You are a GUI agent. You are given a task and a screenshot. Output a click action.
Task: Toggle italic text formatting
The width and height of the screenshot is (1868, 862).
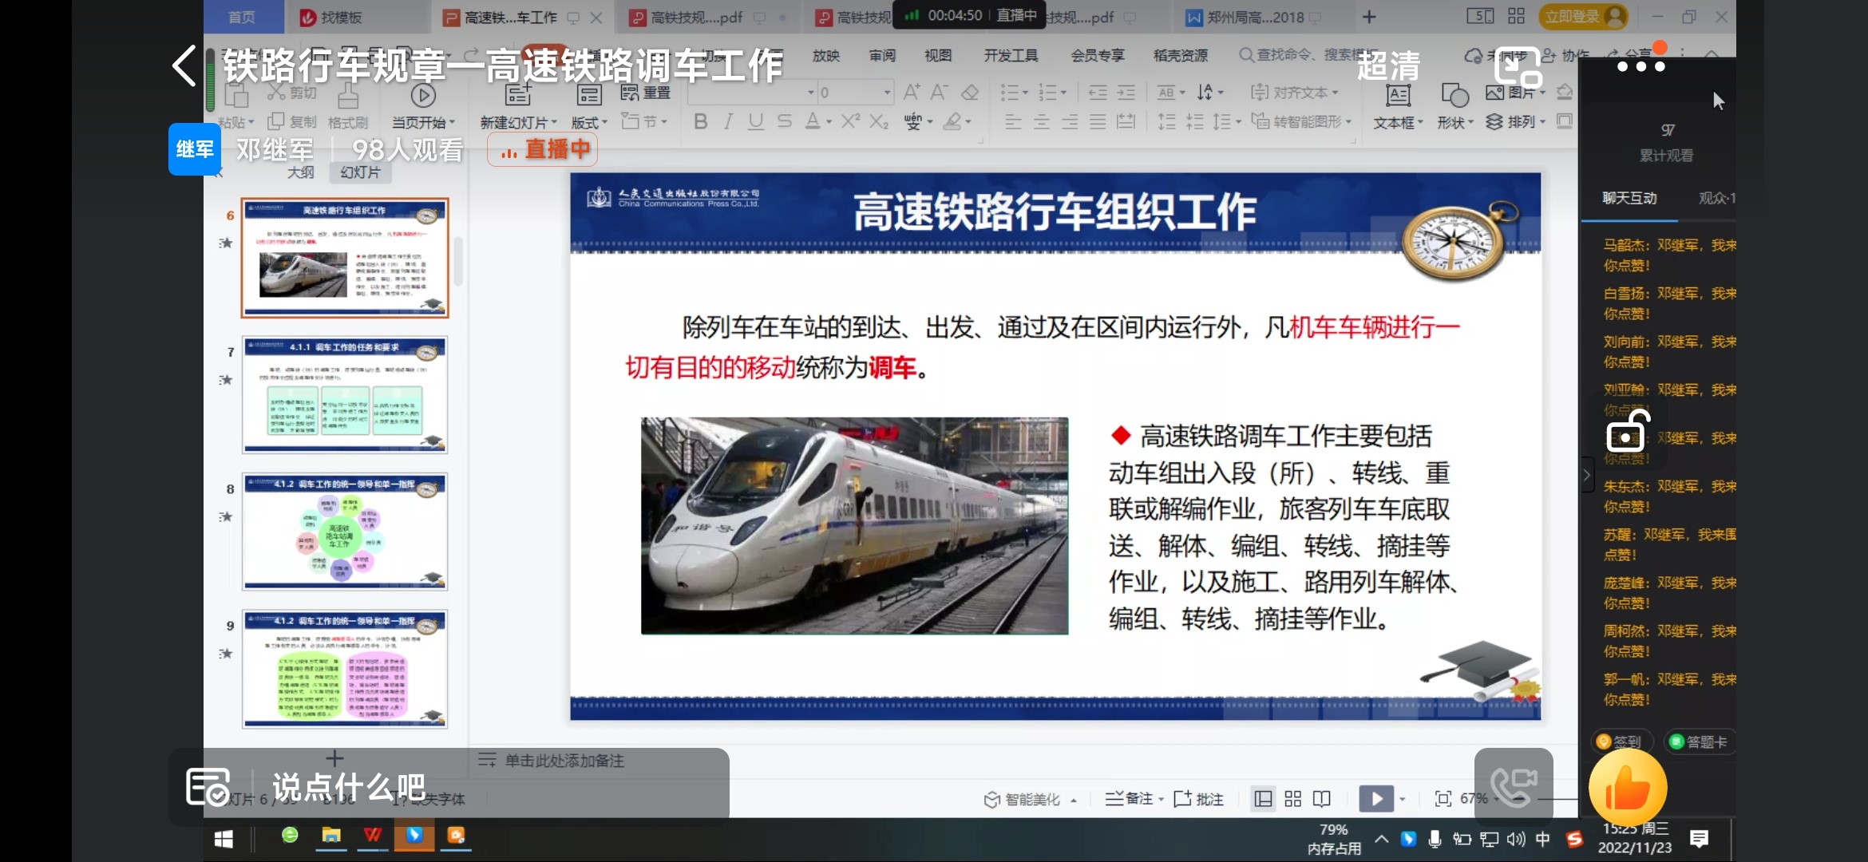point(728,121)
